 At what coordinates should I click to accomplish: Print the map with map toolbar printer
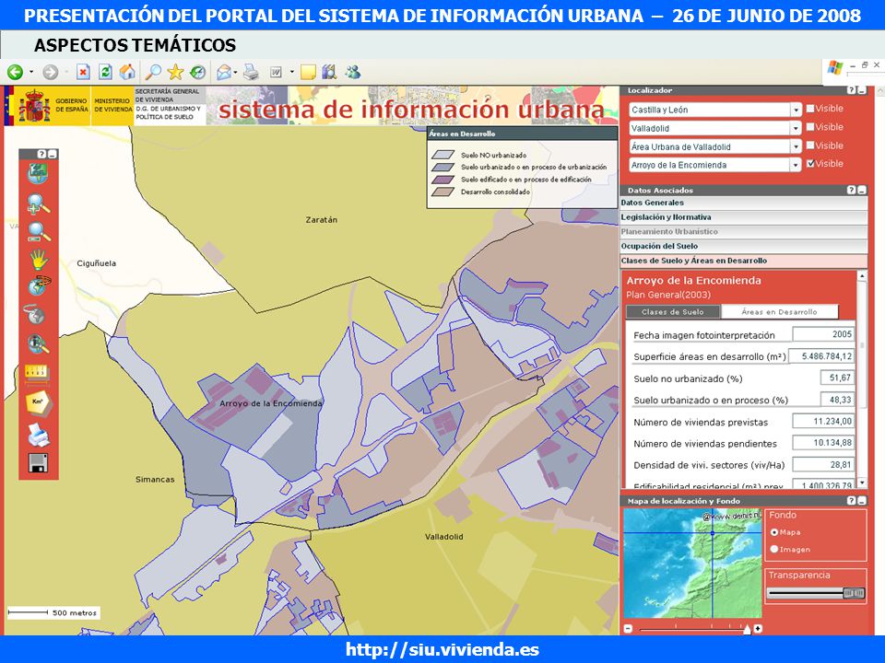[39, 435]
